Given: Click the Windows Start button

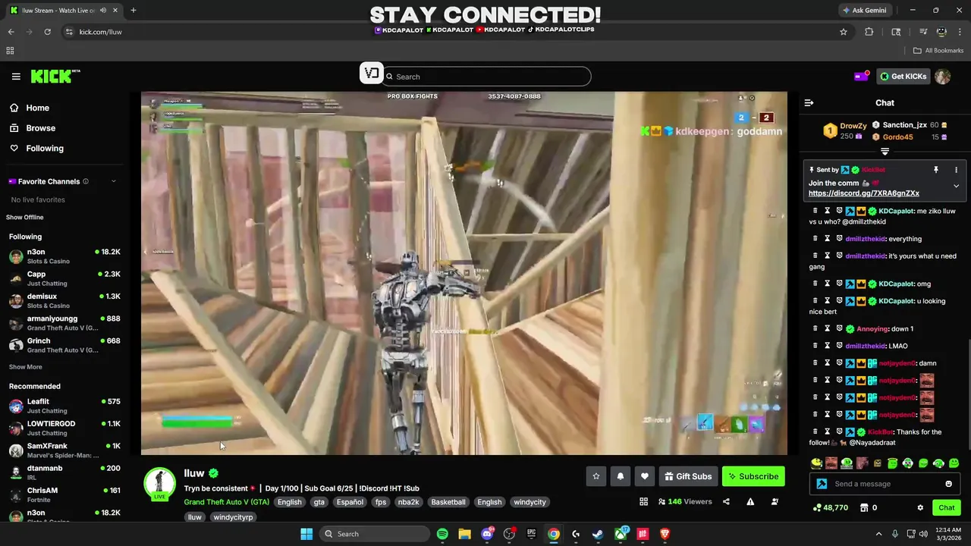Looking at the screenshot, I should tap(306, 534).
